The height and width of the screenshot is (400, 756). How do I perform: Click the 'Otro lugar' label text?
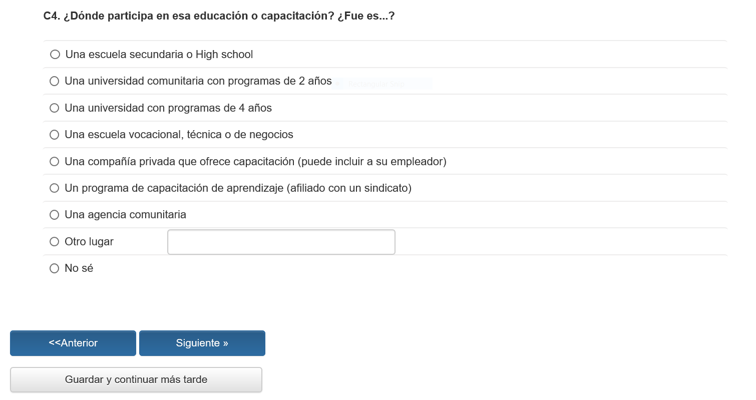point(89,242)
